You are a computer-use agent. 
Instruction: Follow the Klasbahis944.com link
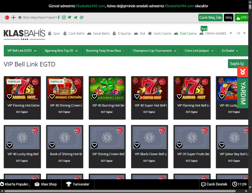180,6
